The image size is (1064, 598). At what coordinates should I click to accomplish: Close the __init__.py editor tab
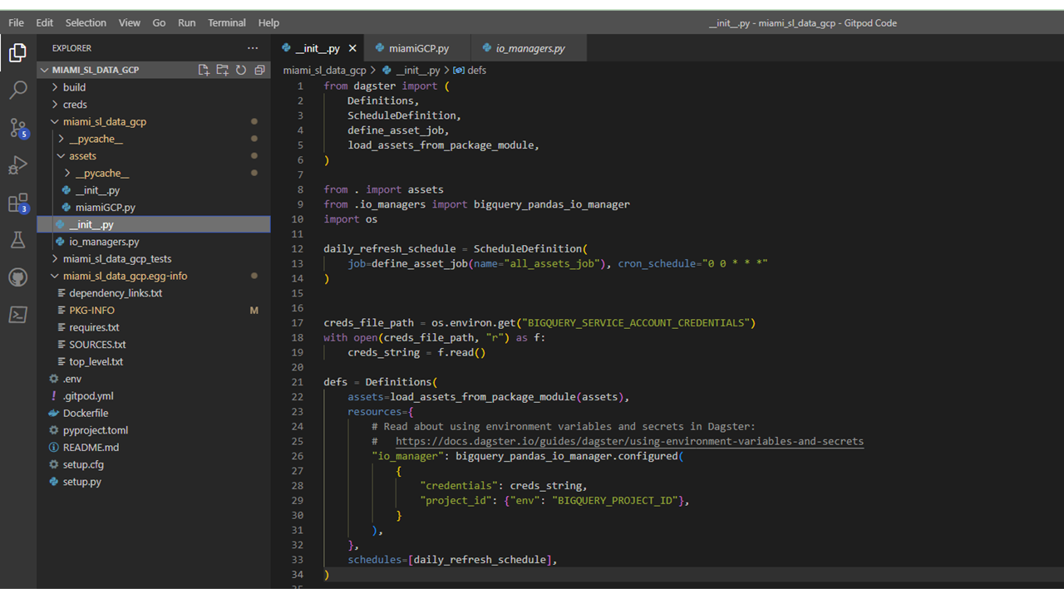coord(352,48)
